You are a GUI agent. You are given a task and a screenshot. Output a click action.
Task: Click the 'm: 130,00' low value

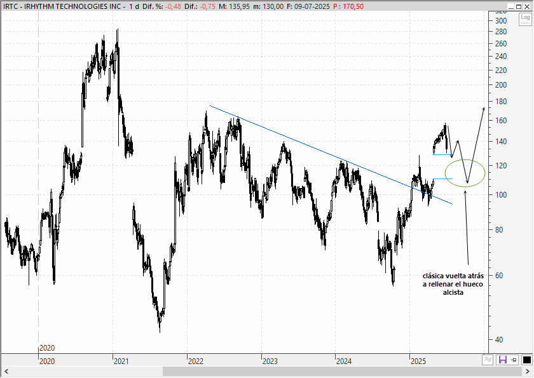click(x=268, y=6)
